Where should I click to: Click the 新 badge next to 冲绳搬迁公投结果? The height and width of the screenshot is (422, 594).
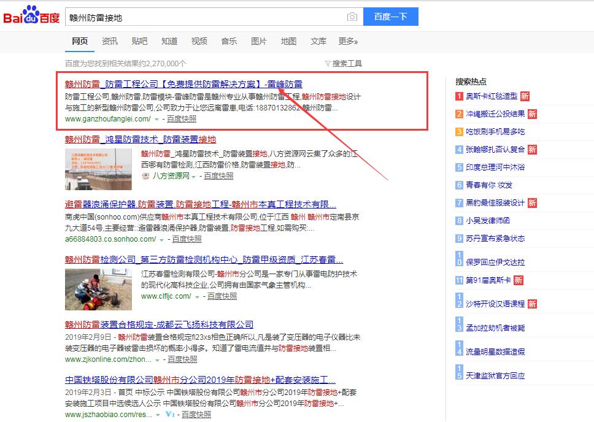tap(532, 114)
